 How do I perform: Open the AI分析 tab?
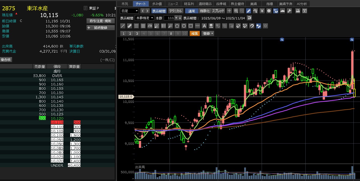[302, 4]
